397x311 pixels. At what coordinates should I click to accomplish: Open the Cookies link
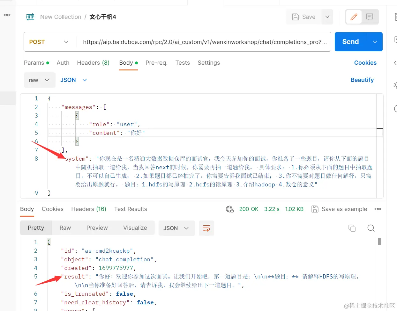coord(365,63)
